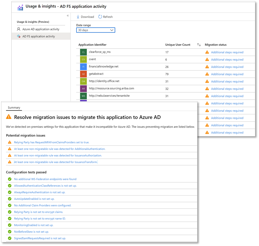
Task: Select the Summary tab
Action: 14,108
